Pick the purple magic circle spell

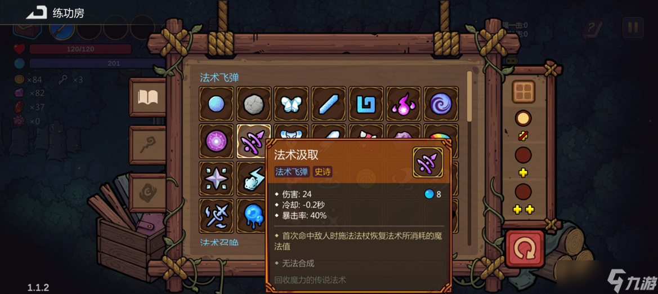pyautogui.click(x=216, y=141)
